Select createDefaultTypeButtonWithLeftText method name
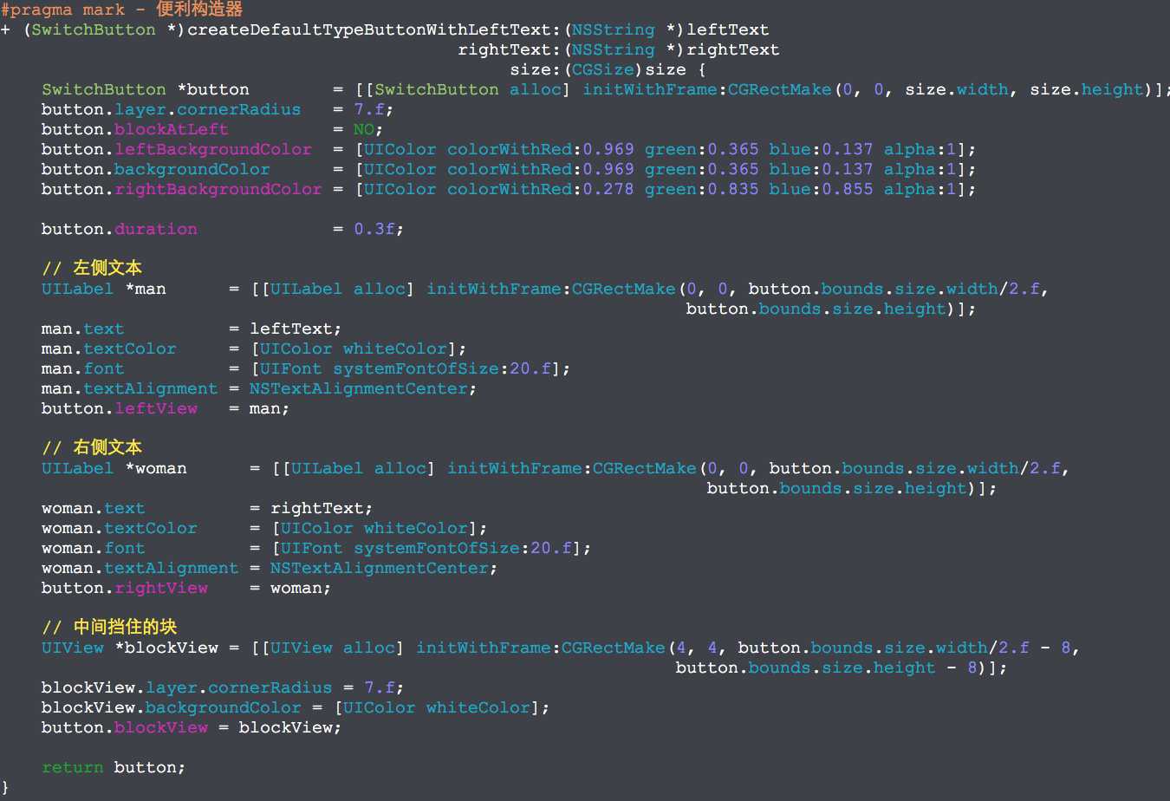Image resolution: width=1170 pixels, height=801 pixels. click(369, 29)
